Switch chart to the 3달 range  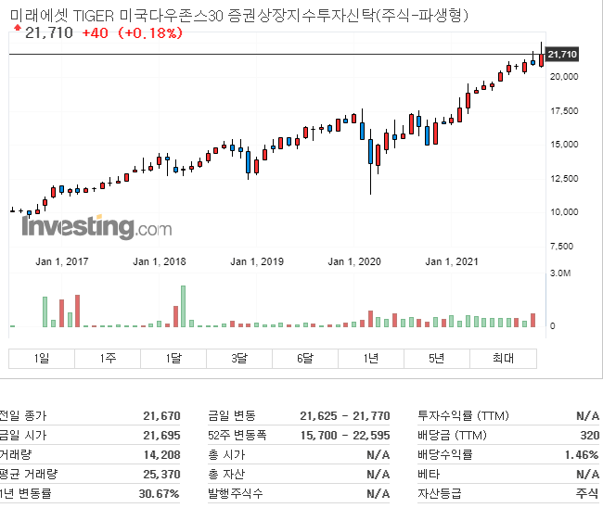239,359
